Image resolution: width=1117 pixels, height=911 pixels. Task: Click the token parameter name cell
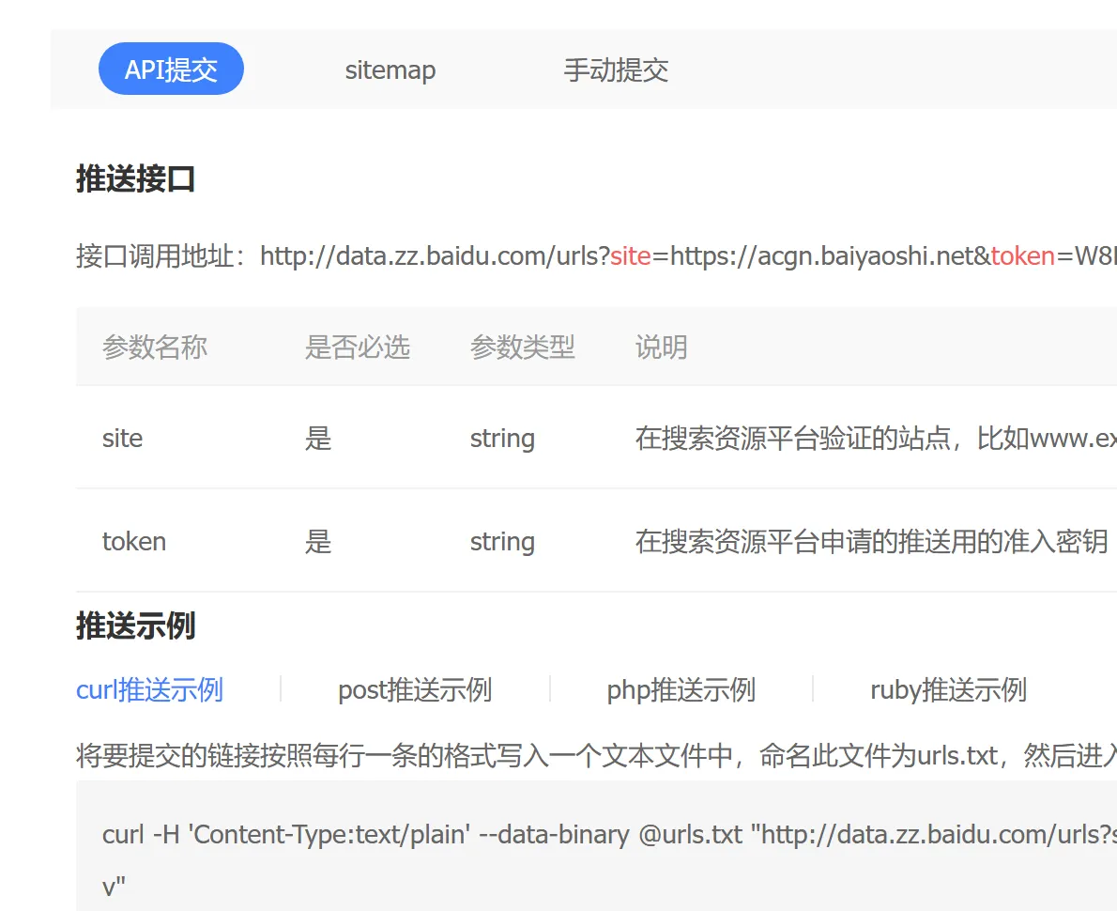(x=134, y=541)
